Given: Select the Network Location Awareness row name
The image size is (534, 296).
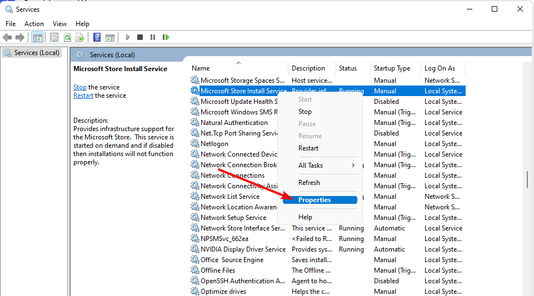Looking at the screenshot, I should pyautogui.click(x=239, y=207).
